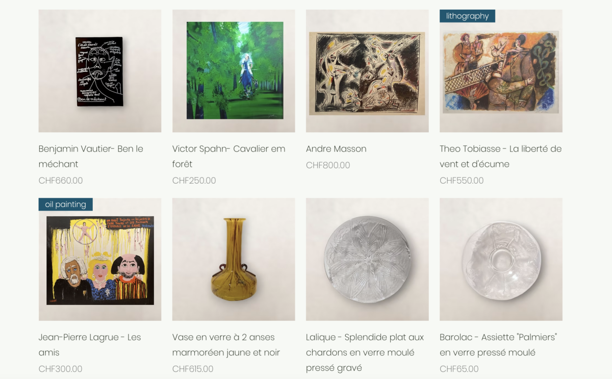Image resolution: width=612 pixels, height=379 pixels.
Task: Open 'Lalique - Splendide plat aux chardons' title
Action: [x=365, y=352]
